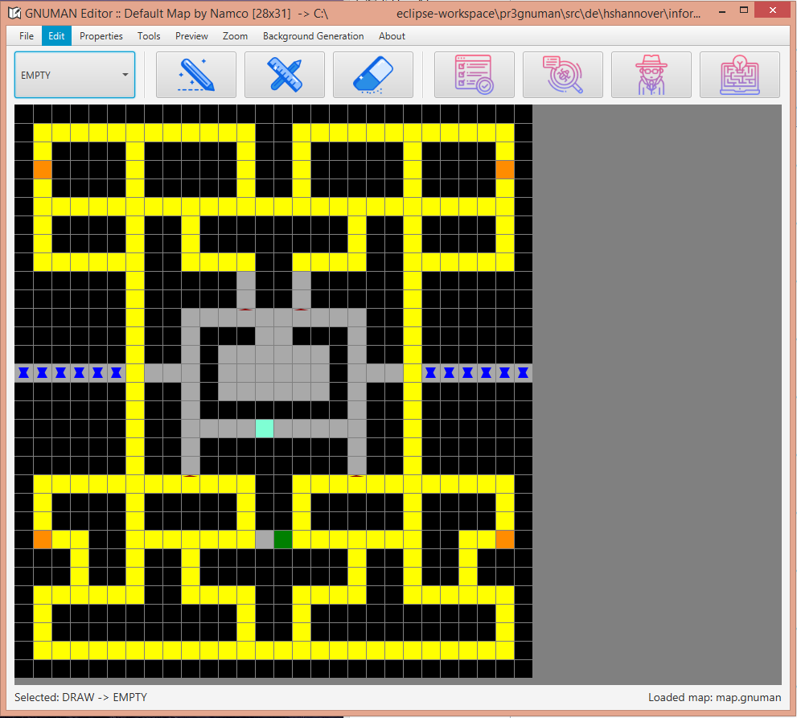Click the rightmost blue teleporter tile

tap(523, 373)
